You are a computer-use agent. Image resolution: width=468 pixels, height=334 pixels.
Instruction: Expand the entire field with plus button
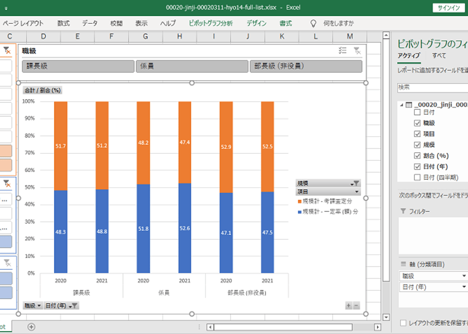point(348,305)
